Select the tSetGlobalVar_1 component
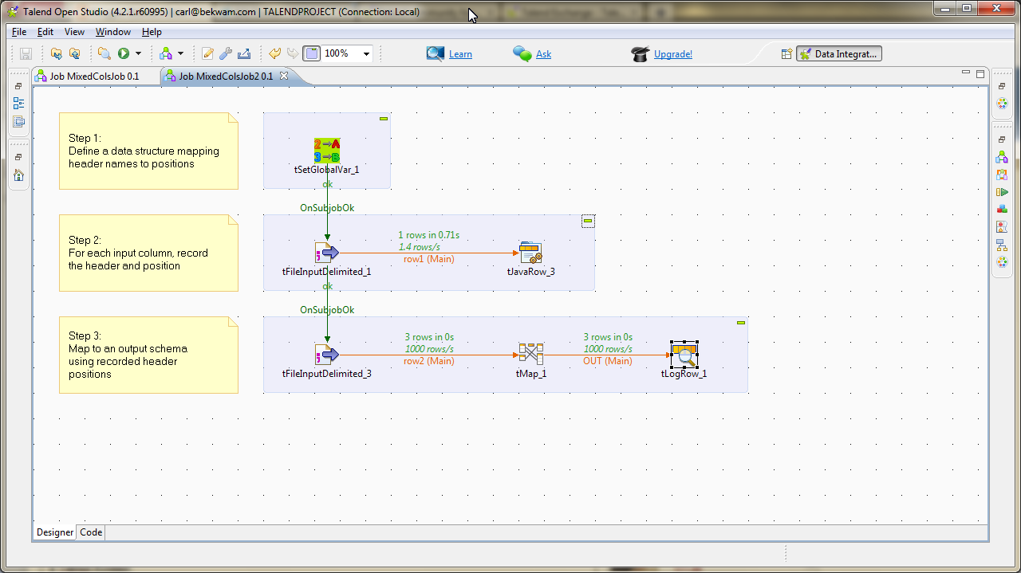1021x573 pixels. pos(327,151)
